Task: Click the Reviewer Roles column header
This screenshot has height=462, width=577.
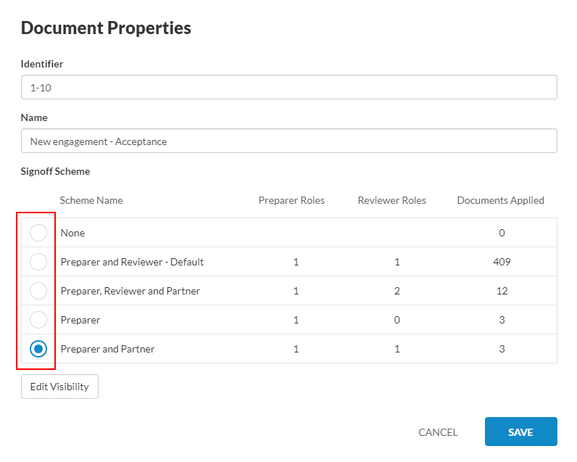Action: coord(392,200)
